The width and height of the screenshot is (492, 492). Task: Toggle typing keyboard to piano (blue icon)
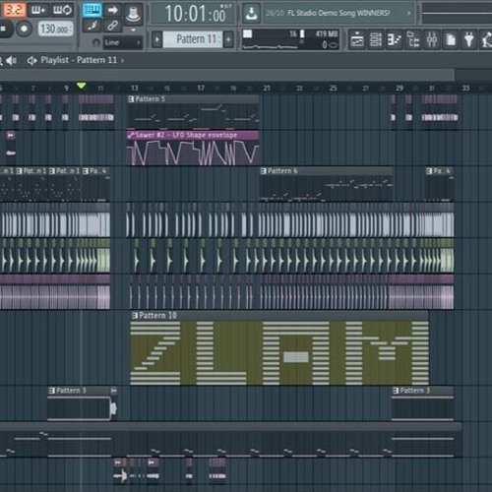(x=92, y=10)
